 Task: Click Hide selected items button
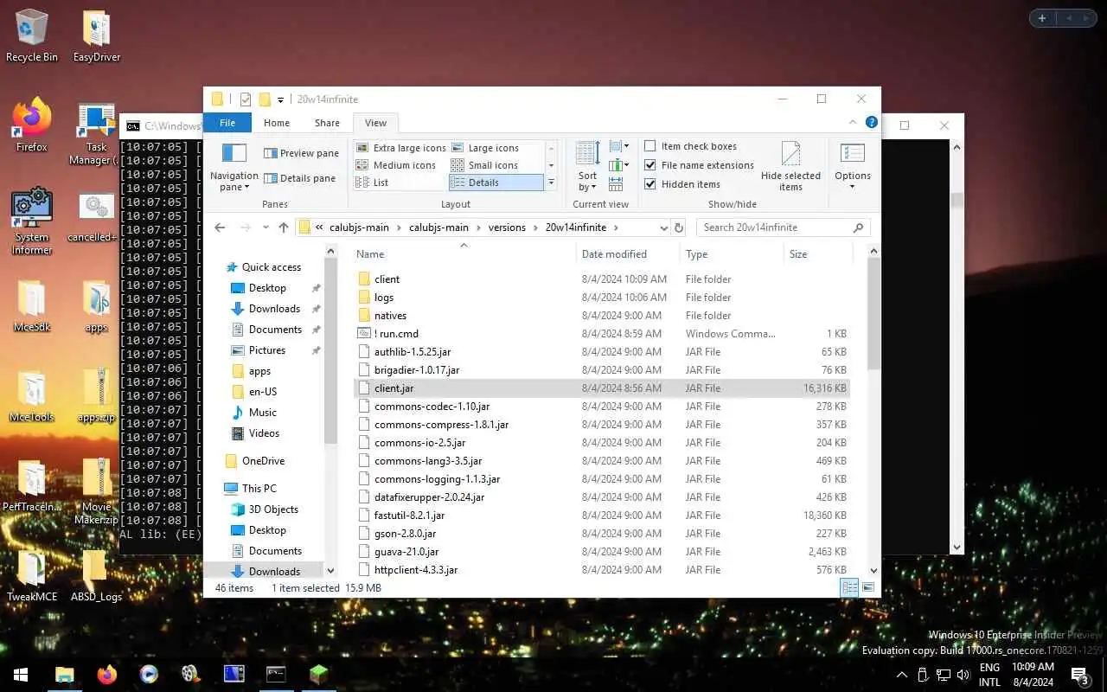(790, 167)
